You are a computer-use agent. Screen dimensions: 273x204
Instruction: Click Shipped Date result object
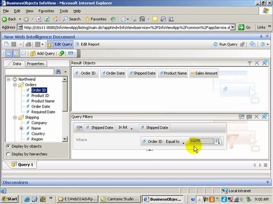click(142, 73)
